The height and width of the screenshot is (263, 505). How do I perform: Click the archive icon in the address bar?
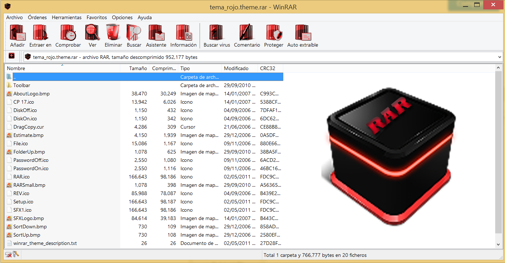coord(28,57)
